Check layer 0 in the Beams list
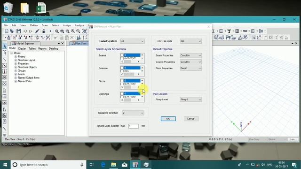Image resolution: width=301 pixels, height=169 pixels. tap(122, 55)
